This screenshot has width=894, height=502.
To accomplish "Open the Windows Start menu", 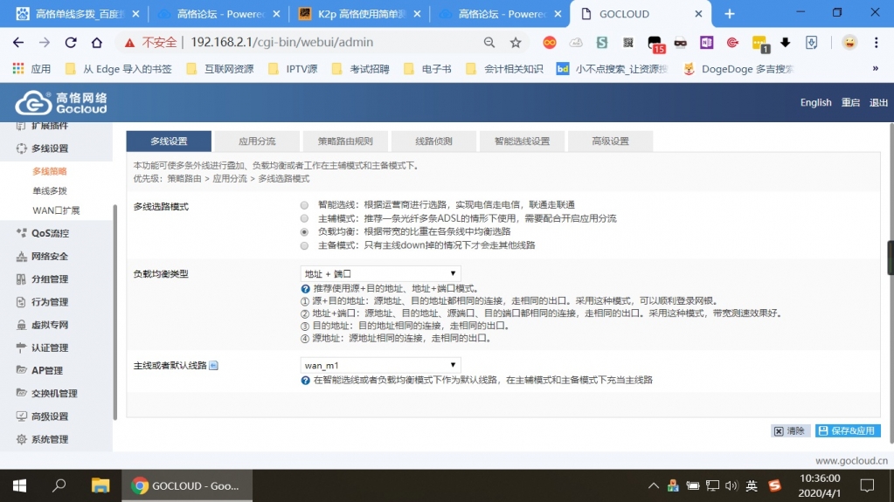I will pos(19,485).
